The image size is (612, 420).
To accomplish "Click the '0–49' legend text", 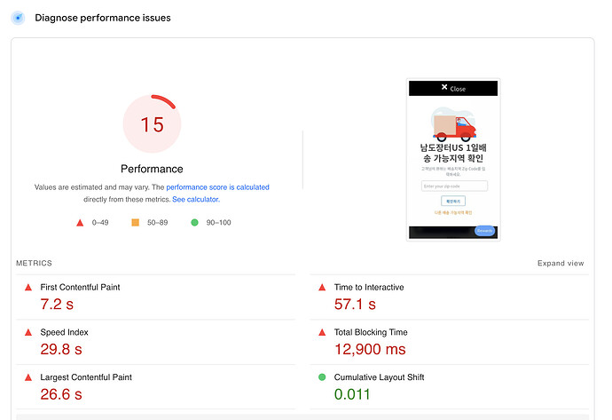I will point(100,222).
